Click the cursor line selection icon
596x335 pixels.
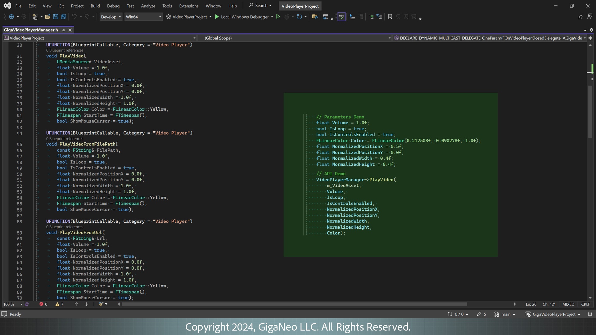coord(353,17)
